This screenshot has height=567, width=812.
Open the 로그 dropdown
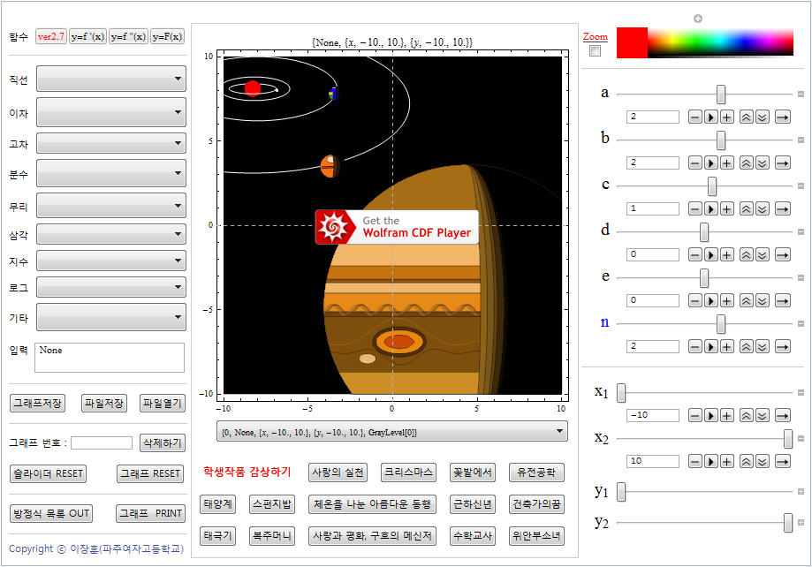[x=110, y=287]
